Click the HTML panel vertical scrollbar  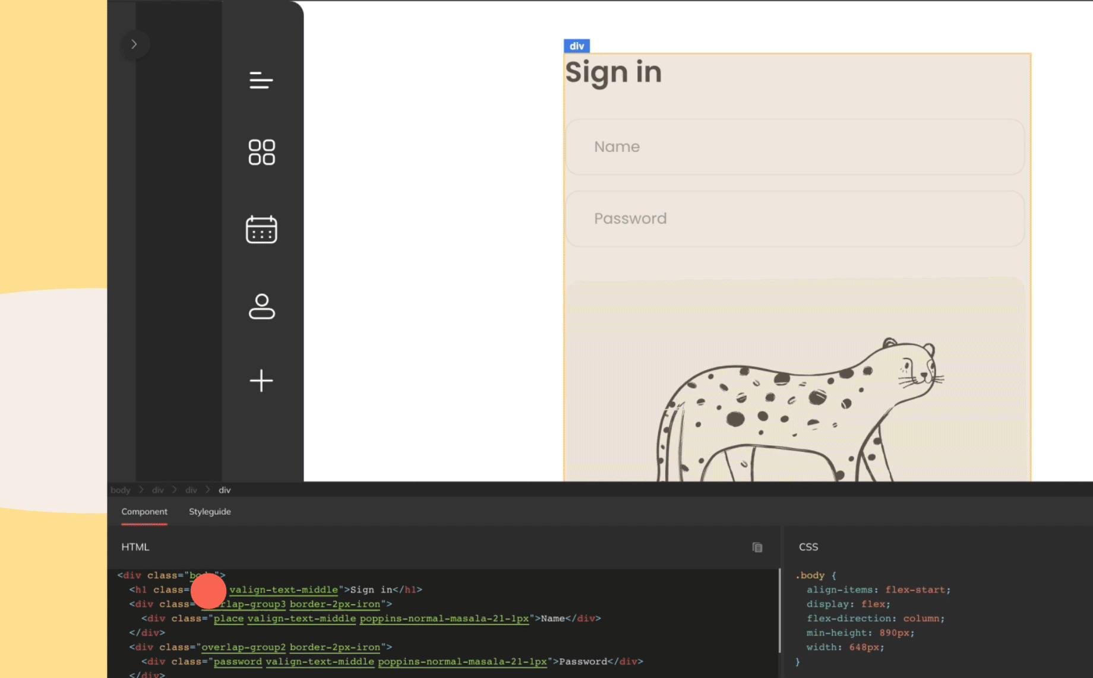[779, 612]
